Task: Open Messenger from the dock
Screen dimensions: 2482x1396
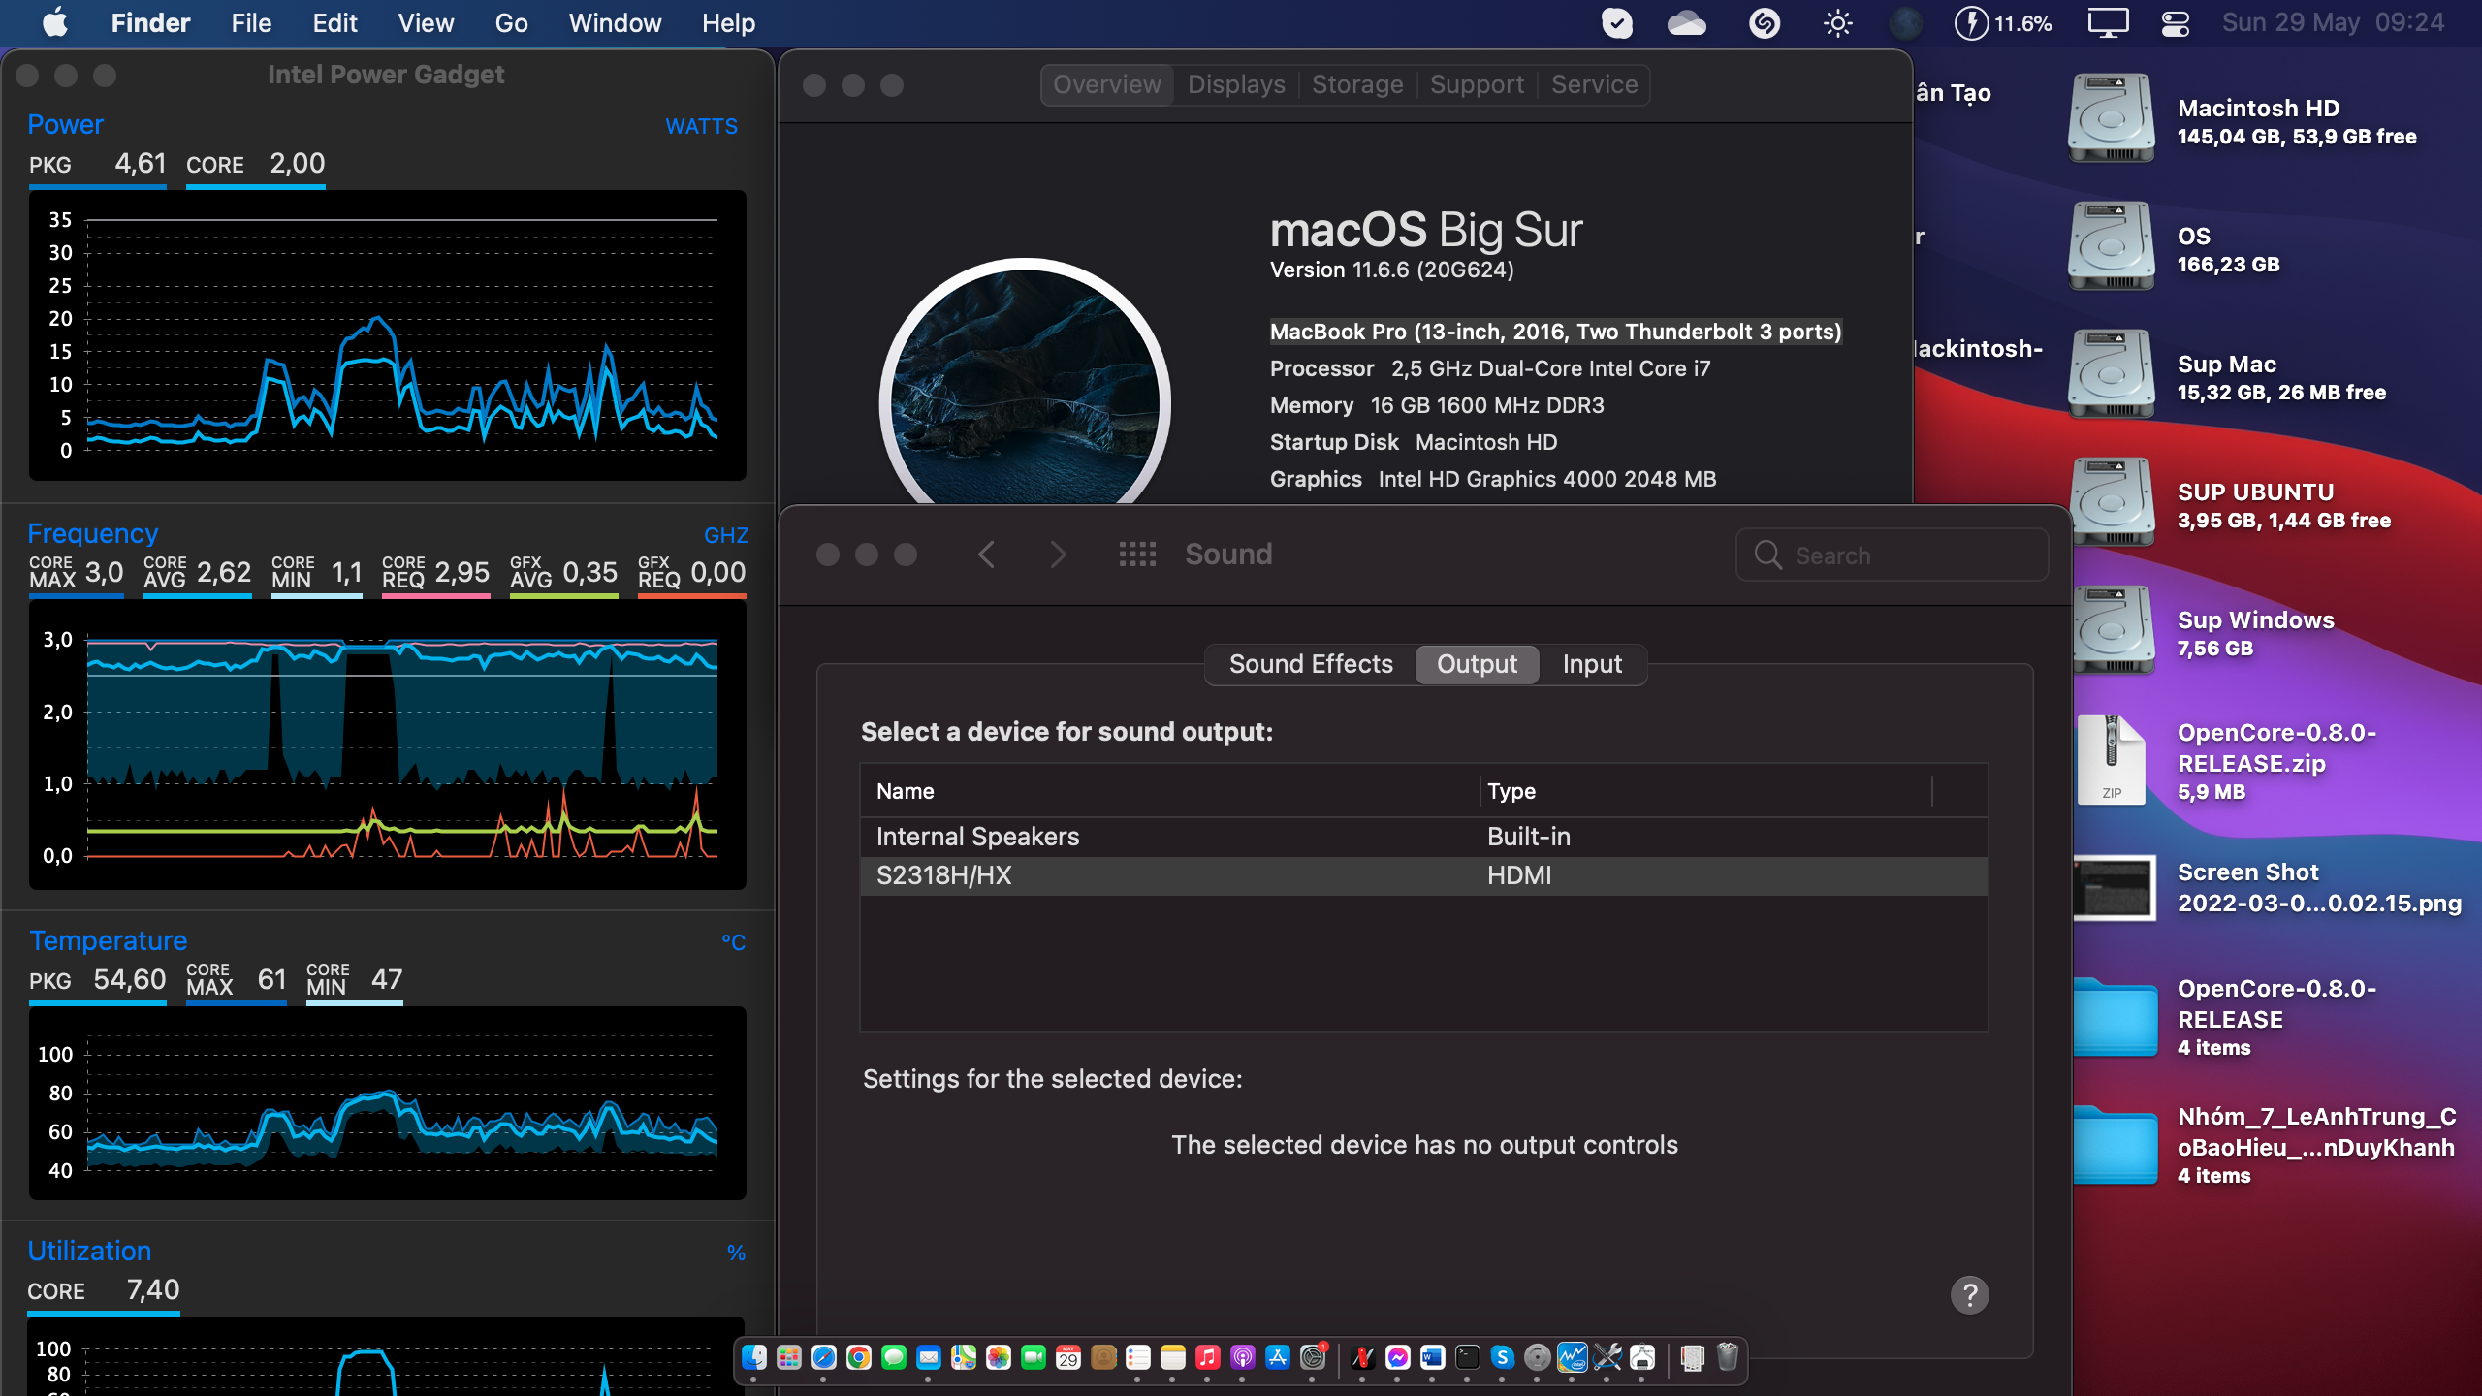Action: [x=1397, y=1357]
